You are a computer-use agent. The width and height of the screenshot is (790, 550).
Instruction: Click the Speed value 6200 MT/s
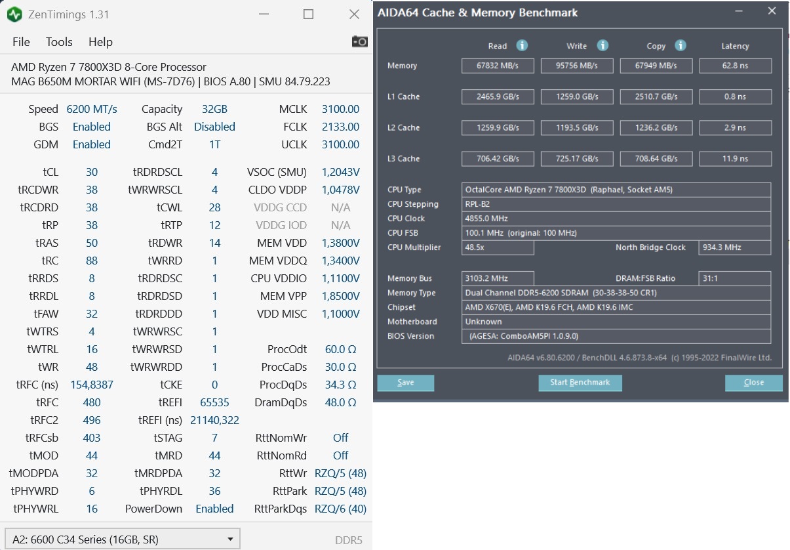92,109
